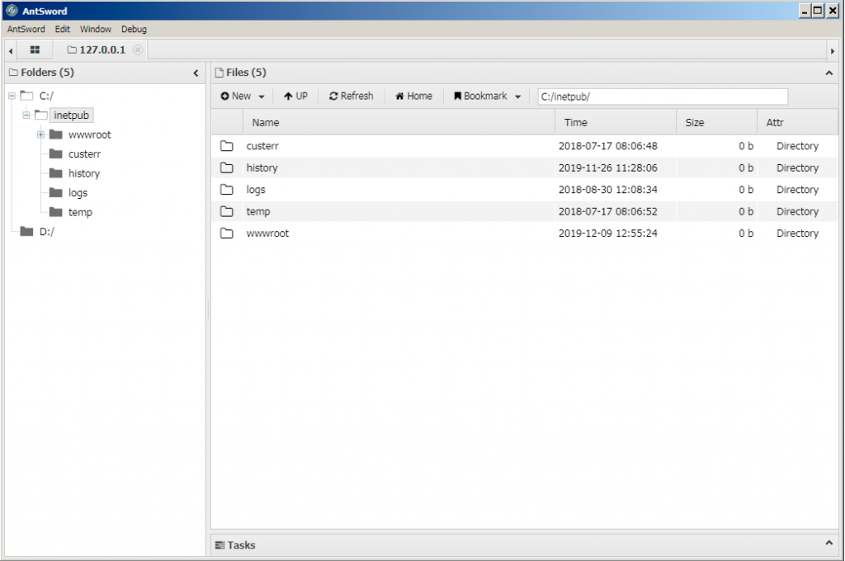The width and height of the screenshot is (845, 561).
Task: Click the wwwroot row folder icon
Action: click(227, 233)
